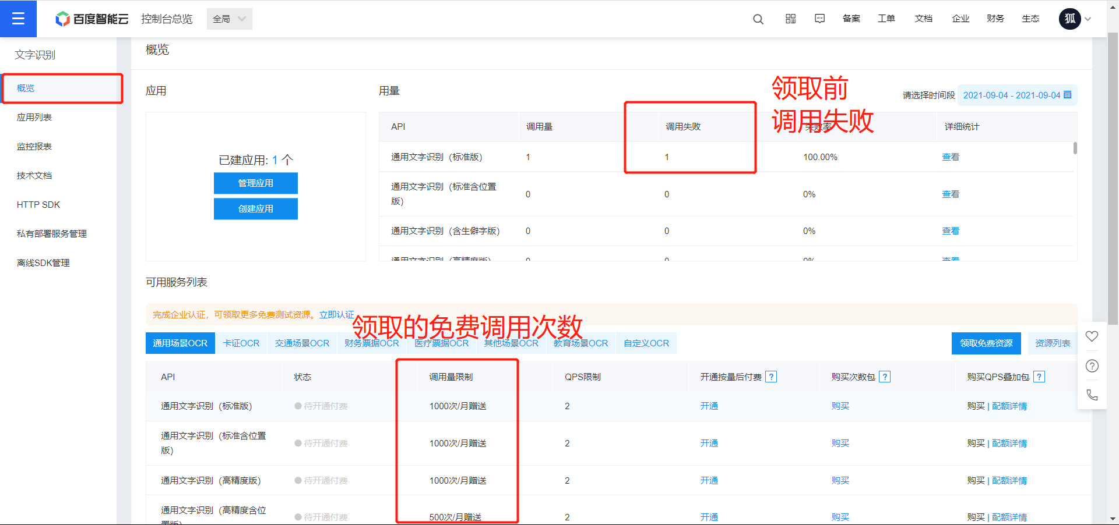Open the account avatar chevron dropdown
The image size is (1119, 525).
pyautogui.click(x=1089, y=19)
